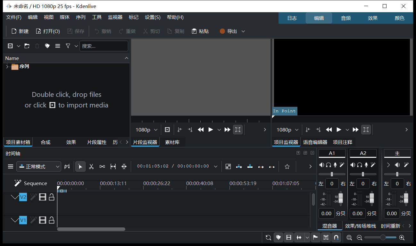The height and width of the screenshot is (246, 416).
Task: Switch to the 效果/转场堆栈 tab
Action: pyautogui.click(x=360, y=226)
